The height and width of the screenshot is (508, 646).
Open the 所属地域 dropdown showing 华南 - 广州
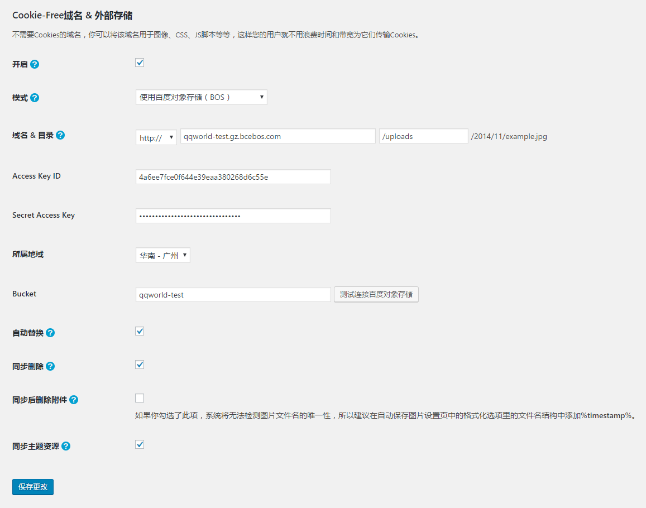[162, 256]
